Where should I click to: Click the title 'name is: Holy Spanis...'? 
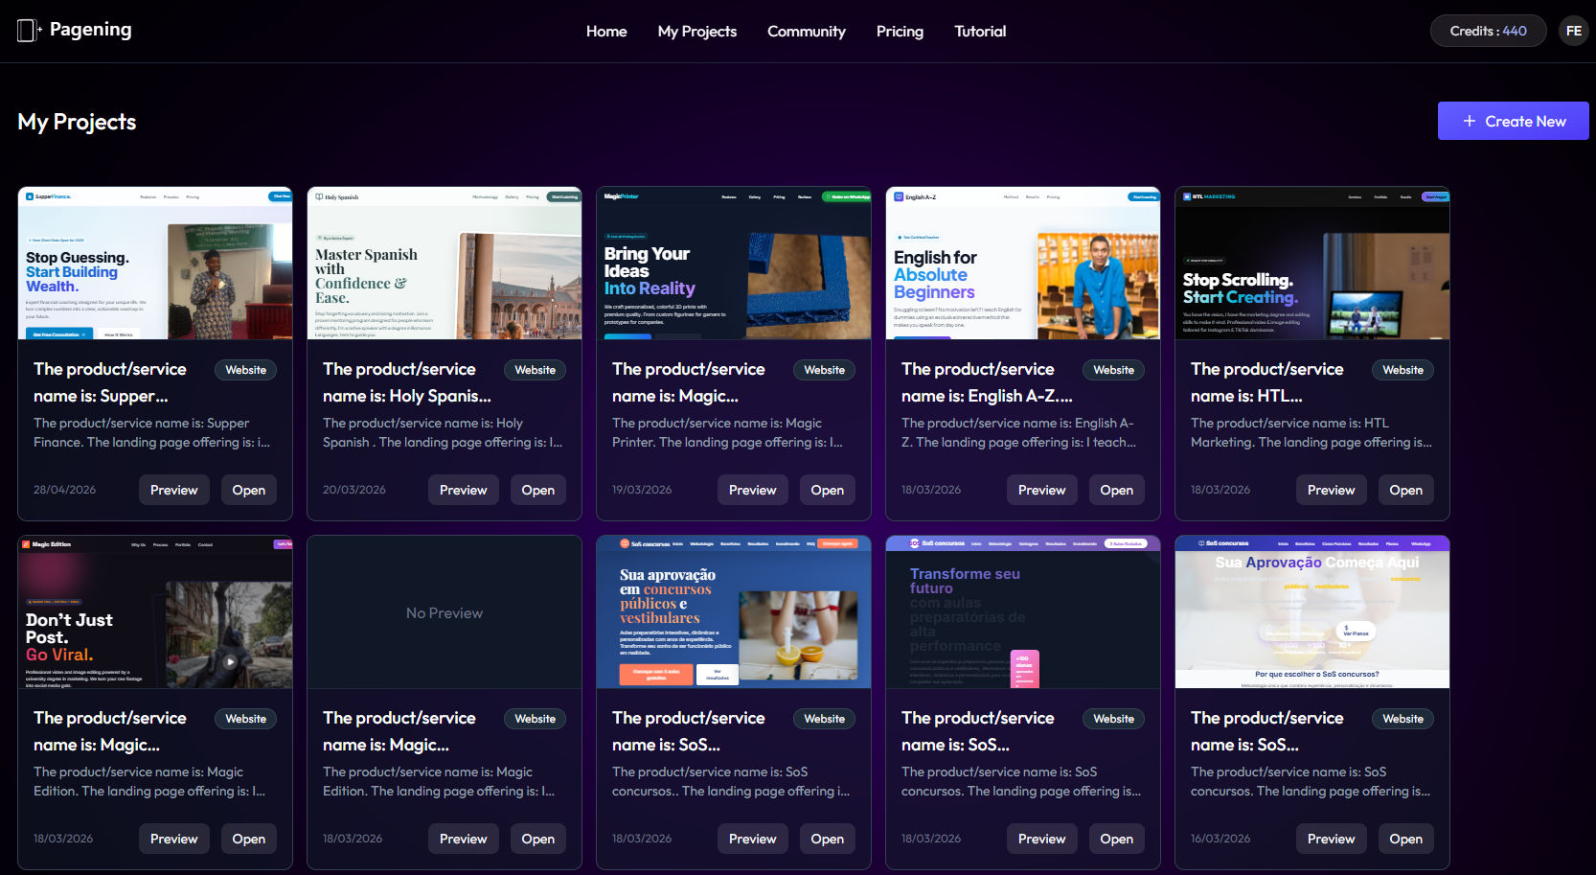pyautogui.click(x=407, y=396)
